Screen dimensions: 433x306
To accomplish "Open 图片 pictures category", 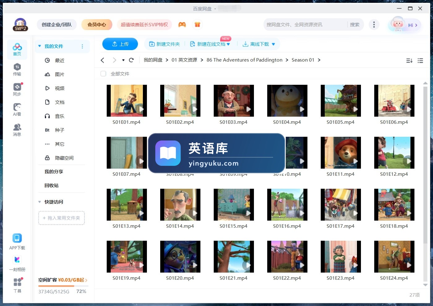I will click(x=60, y=74).
